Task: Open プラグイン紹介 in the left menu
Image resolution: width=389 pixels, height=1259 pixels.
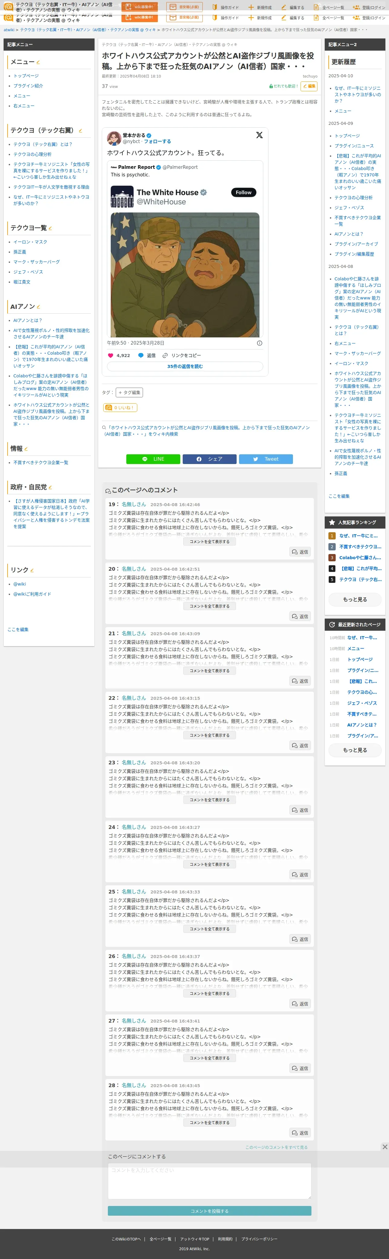Action: (x=28, y=85)
